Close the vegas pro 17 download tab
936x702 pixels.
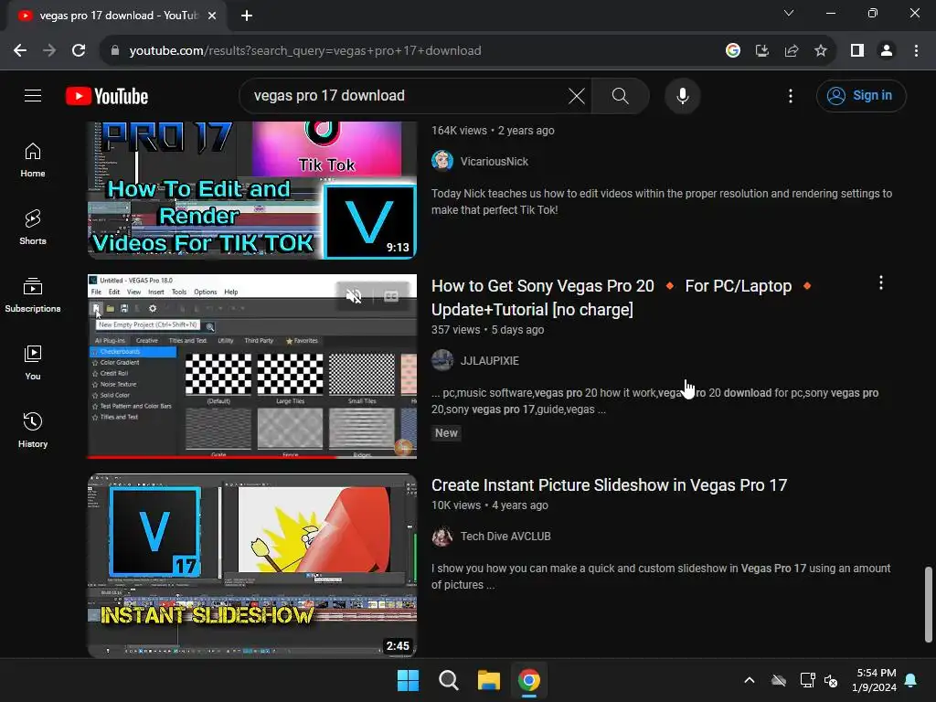pos(212,16)
